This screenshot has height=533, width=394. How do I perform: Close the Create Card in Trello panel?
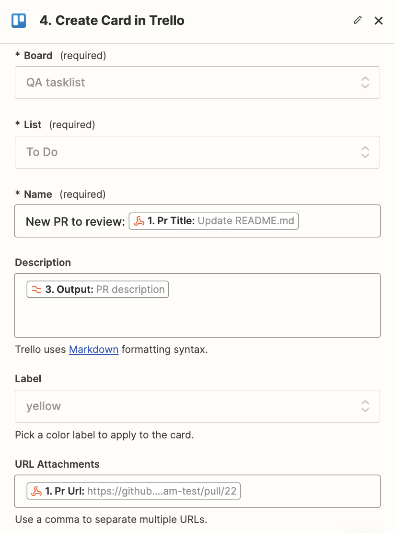pyautogui.click(x=379, y=21)
